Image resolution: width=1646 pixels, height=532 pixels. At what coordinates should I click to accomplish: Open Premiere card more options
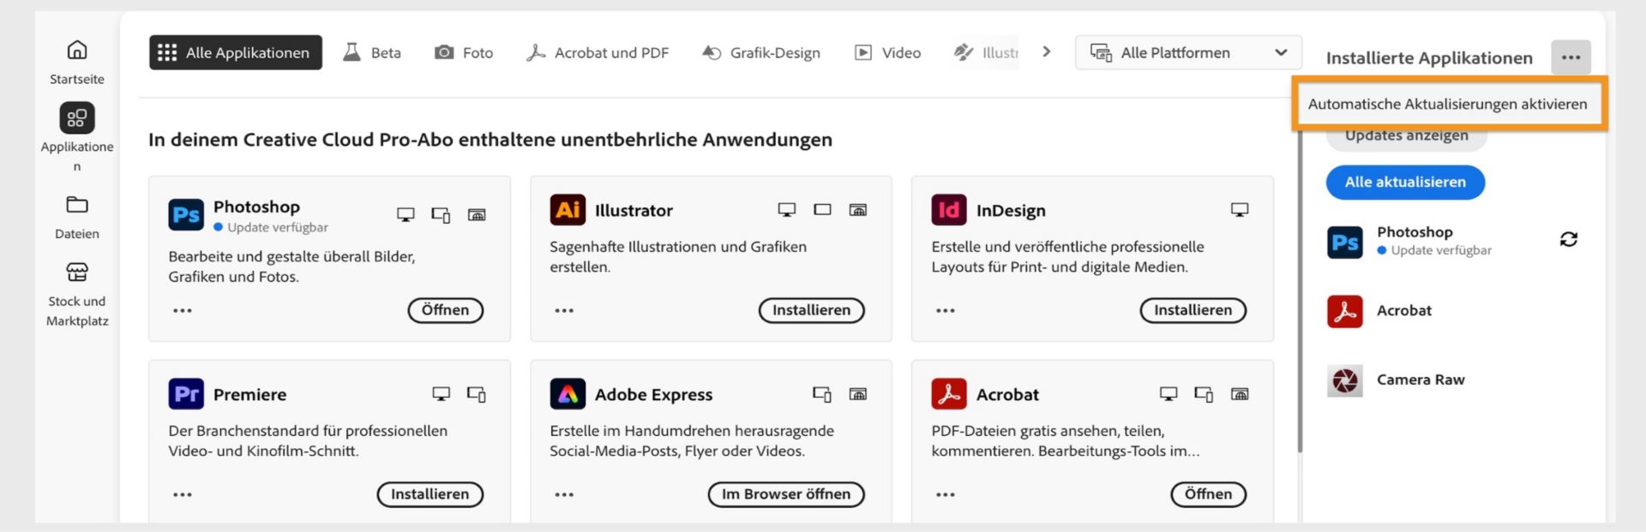tap(183, 494)
